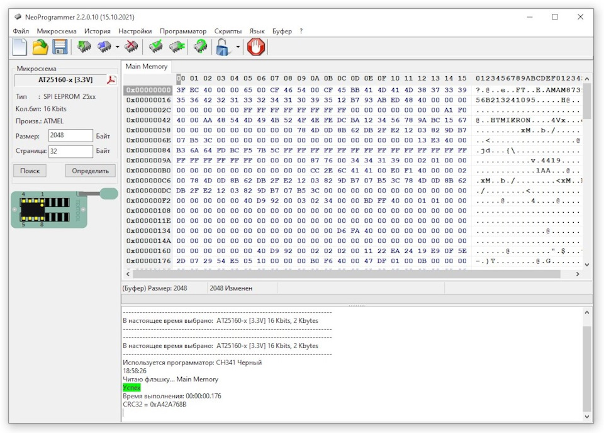
Task: Open the Буфер menu
Action: 282,31
